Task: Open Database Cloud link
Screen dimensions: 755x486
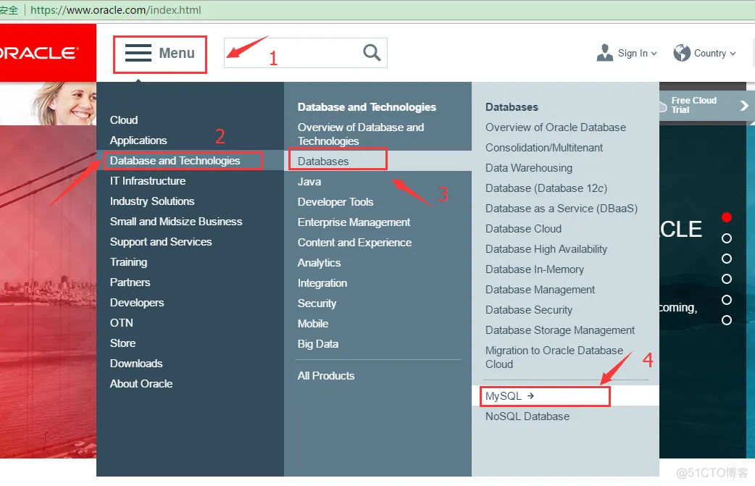Action: (x=523, y=229)
